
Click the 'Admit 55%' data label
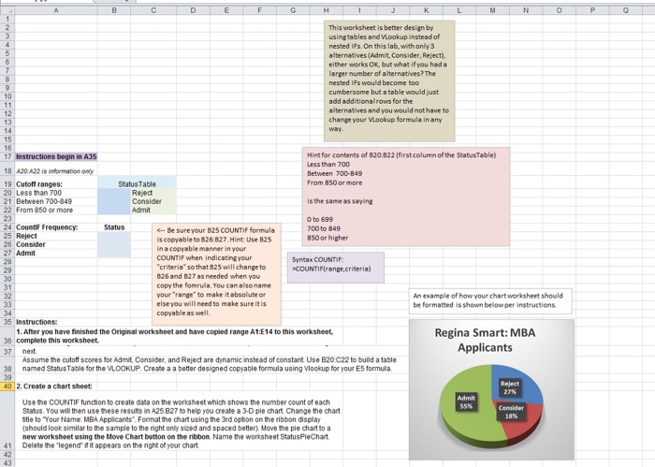coord(466,401)
